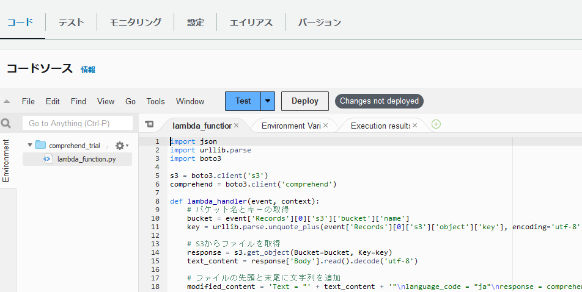Collapse the menu bar with the up arrow

pyautogui.click(x=7, y=101)
